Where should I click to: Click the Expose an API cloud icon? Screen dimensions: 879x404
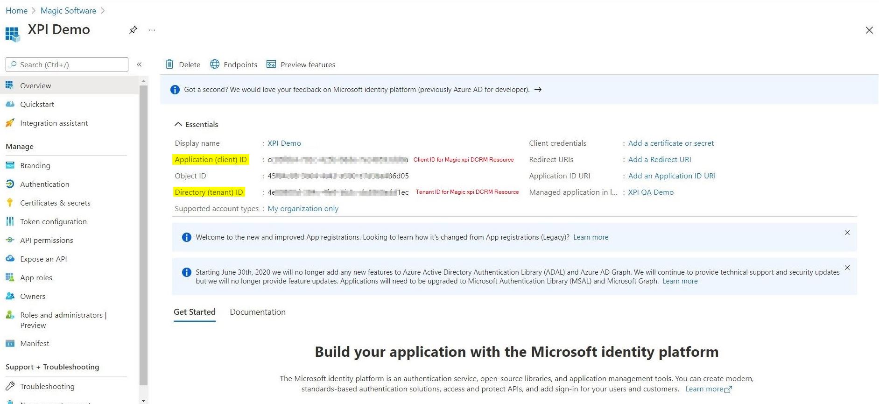[10, 258]
